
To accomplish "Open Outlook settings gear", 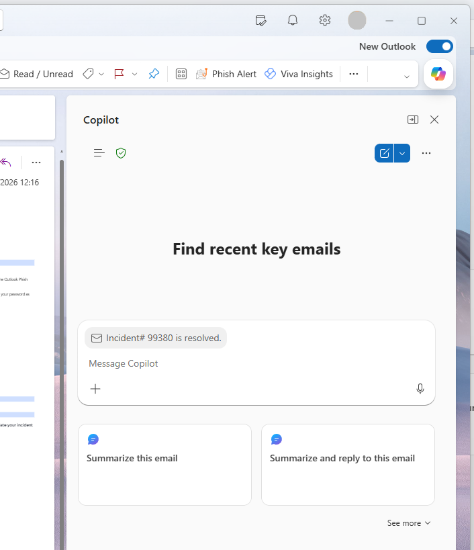I will 325,20.
